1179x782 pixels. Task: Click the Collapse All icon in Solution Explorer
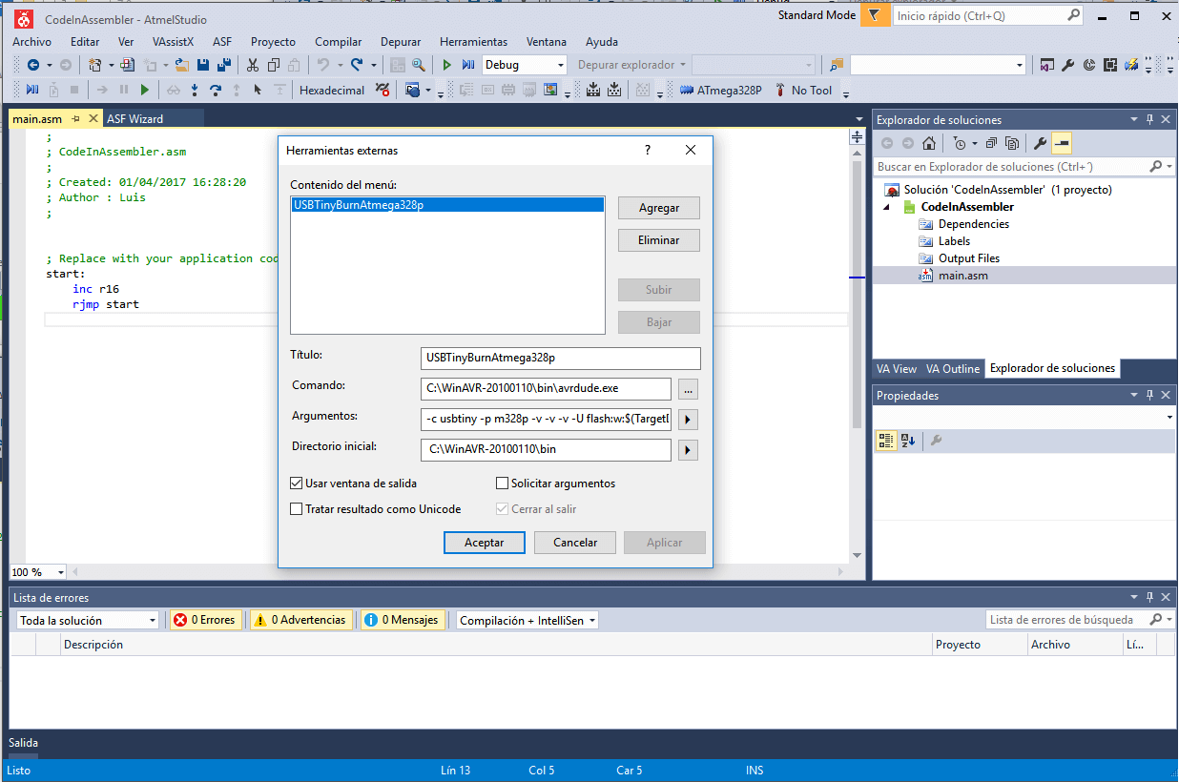click(991, 143)
